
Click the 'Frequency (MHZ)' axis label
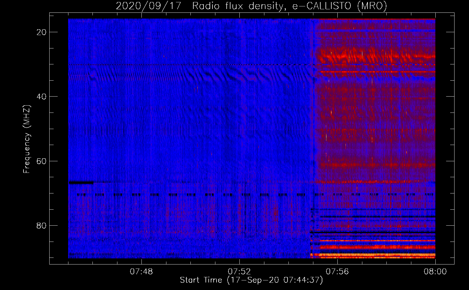(x=27, y=139)
